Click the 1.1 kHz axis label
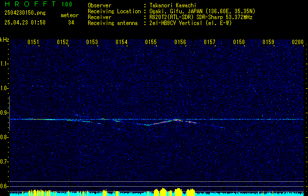 [4, 64]
